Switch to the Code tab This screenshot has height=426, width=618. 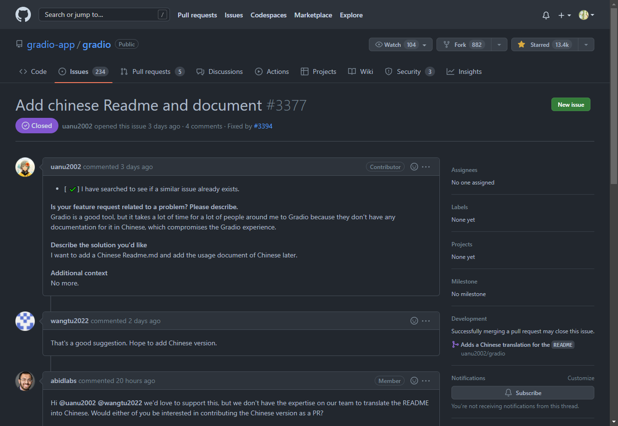click(33, 71)
